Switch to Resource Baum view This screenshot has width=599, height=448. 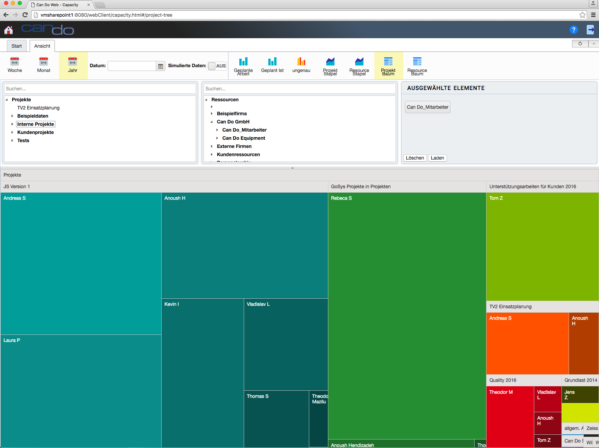(x=417, y=66)
